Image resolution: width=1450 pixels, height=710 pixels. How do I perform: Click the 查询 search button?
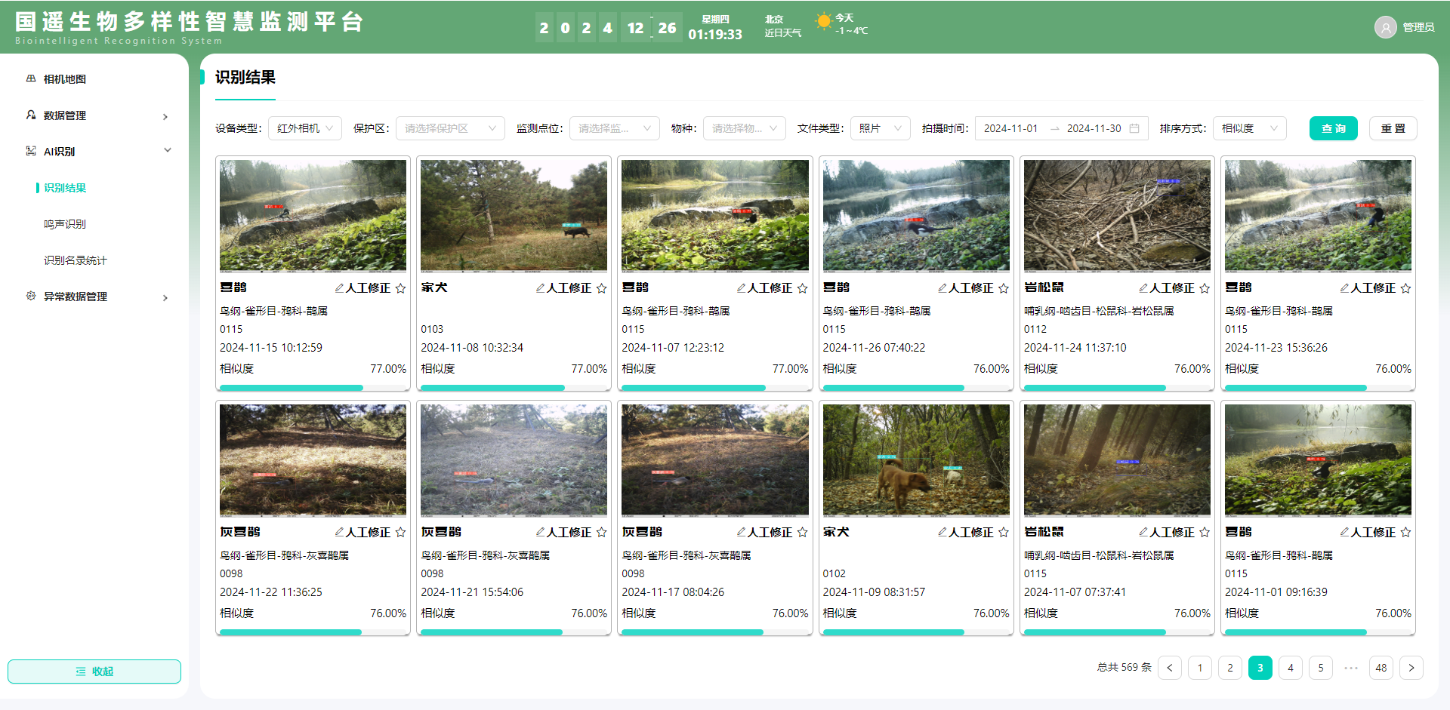pyautogui.click(x=1333, y=128)
